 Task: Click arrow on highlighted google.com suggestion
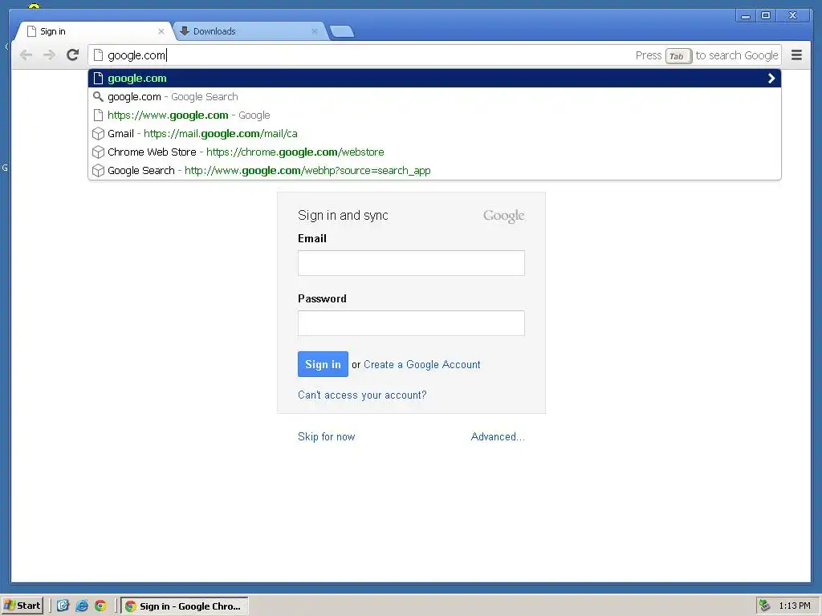pos(771,79)
